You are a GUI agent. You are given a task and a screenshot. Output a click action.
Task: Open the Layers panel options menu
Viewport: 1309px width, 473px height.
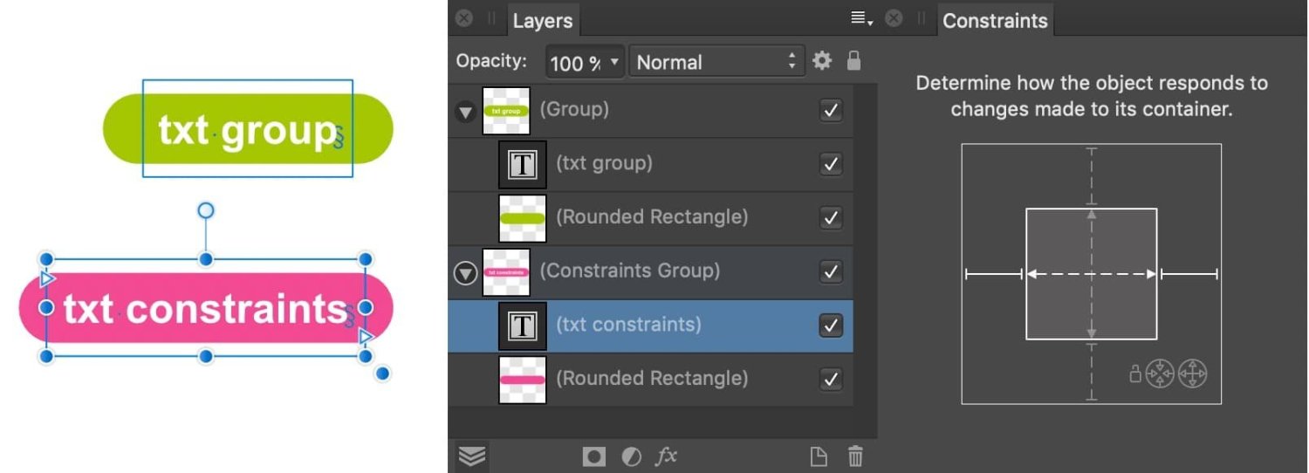[x=861, y=19]
